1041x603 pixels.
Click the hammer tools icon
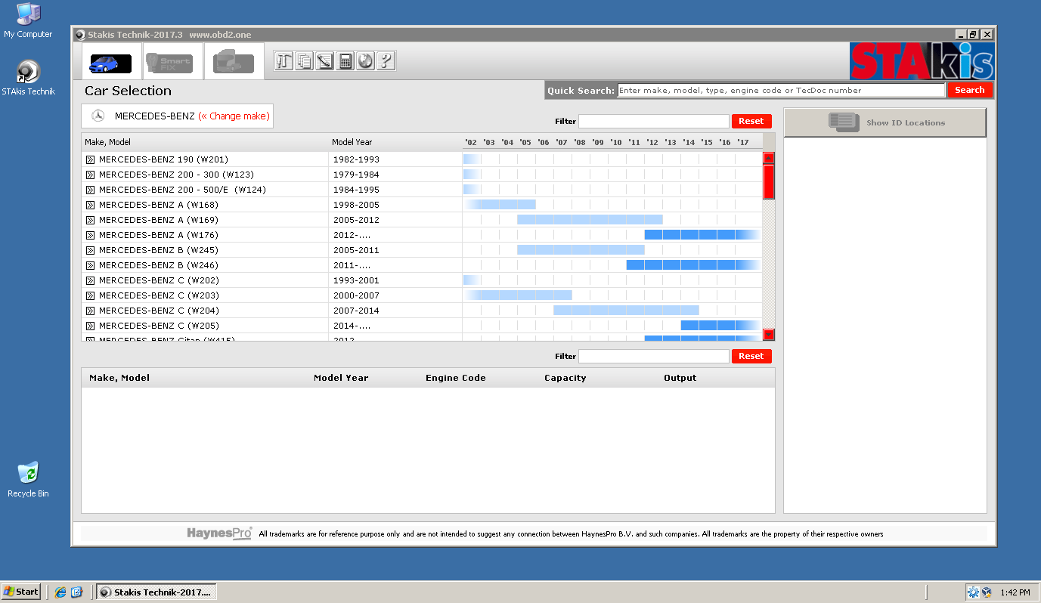[x=284, y=61]
